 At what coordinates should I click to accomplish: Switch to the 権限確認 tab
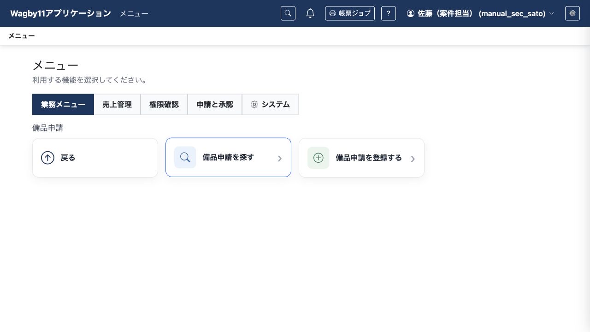click(164, 104)
